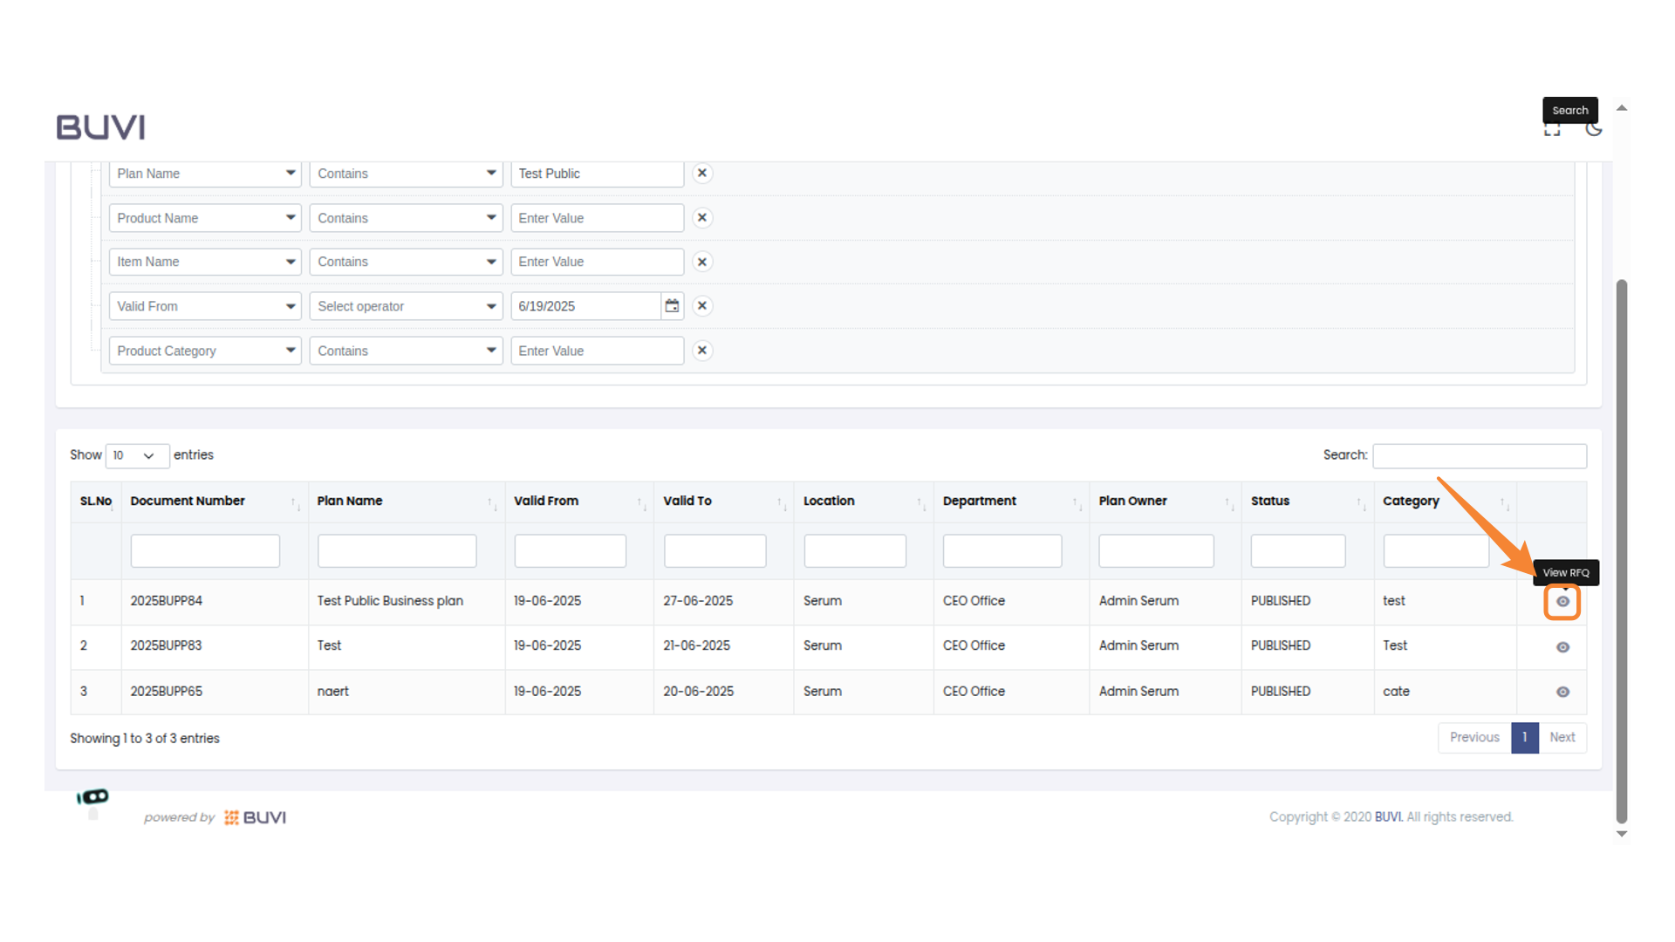1675x942 pixels.
Task: Click the Next pagination button
Action: click(x=1562, y=738)
